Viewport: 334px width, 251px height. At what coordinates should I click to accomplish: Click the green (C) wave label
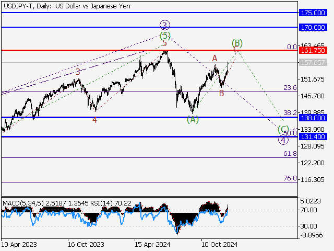tap(283, 129)
